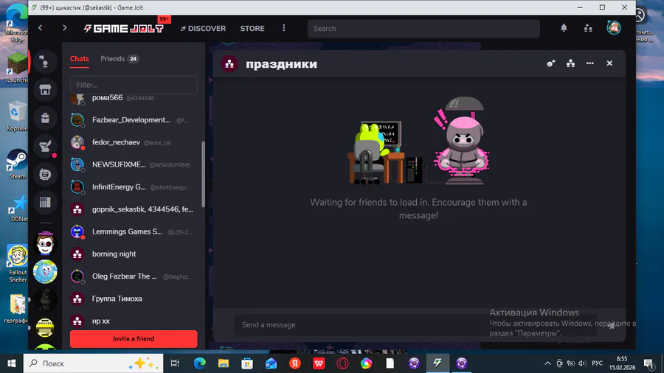Image resolution: width=664 pixels, height=373 pixels.
Task: Open File Explorer from the taskbar
Action: (223, 363)
